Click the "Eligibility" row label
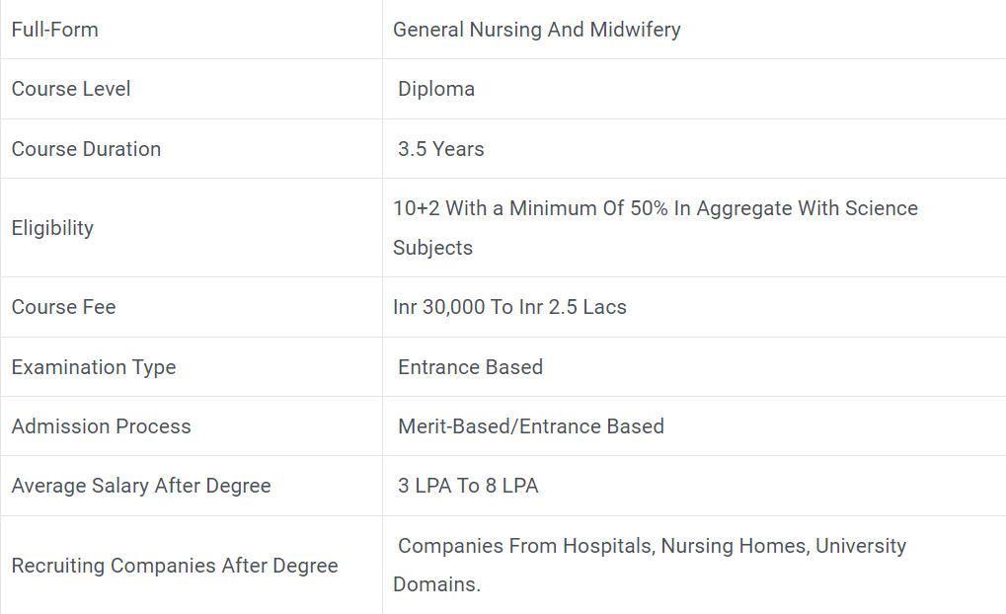The height and width of the screenshot is (614, 1006). 52,228
